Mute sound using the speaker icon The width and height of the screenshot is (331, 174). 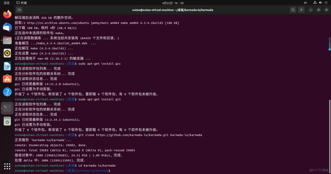click(x=320, y=3)
